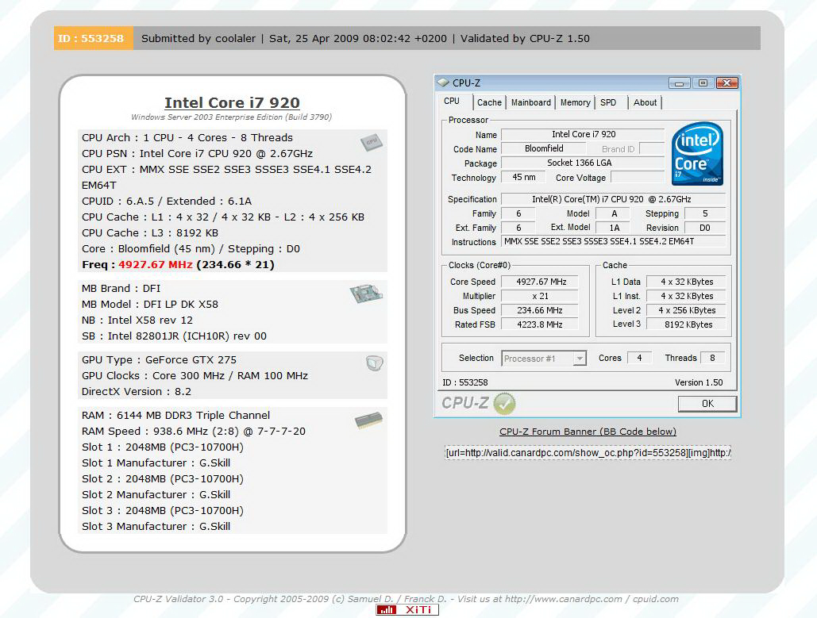The width and height of the screenshot is (817, 618).
Task: Maximize the CPU-Z window
Action: (x=703, y=83)
